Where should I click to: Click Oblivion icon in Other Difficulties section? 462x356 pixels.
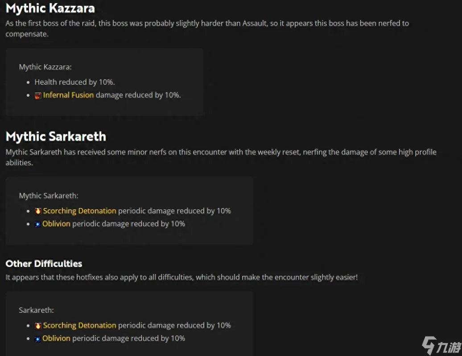pos(38,339)
